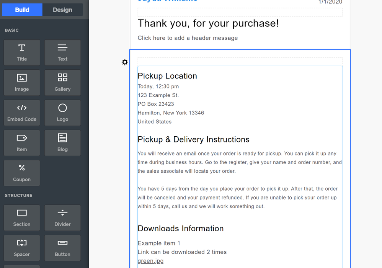This screenshot has width=382, height=268.
Task: Click the Jayda Williams name link
Action: (x=167, y=1)
